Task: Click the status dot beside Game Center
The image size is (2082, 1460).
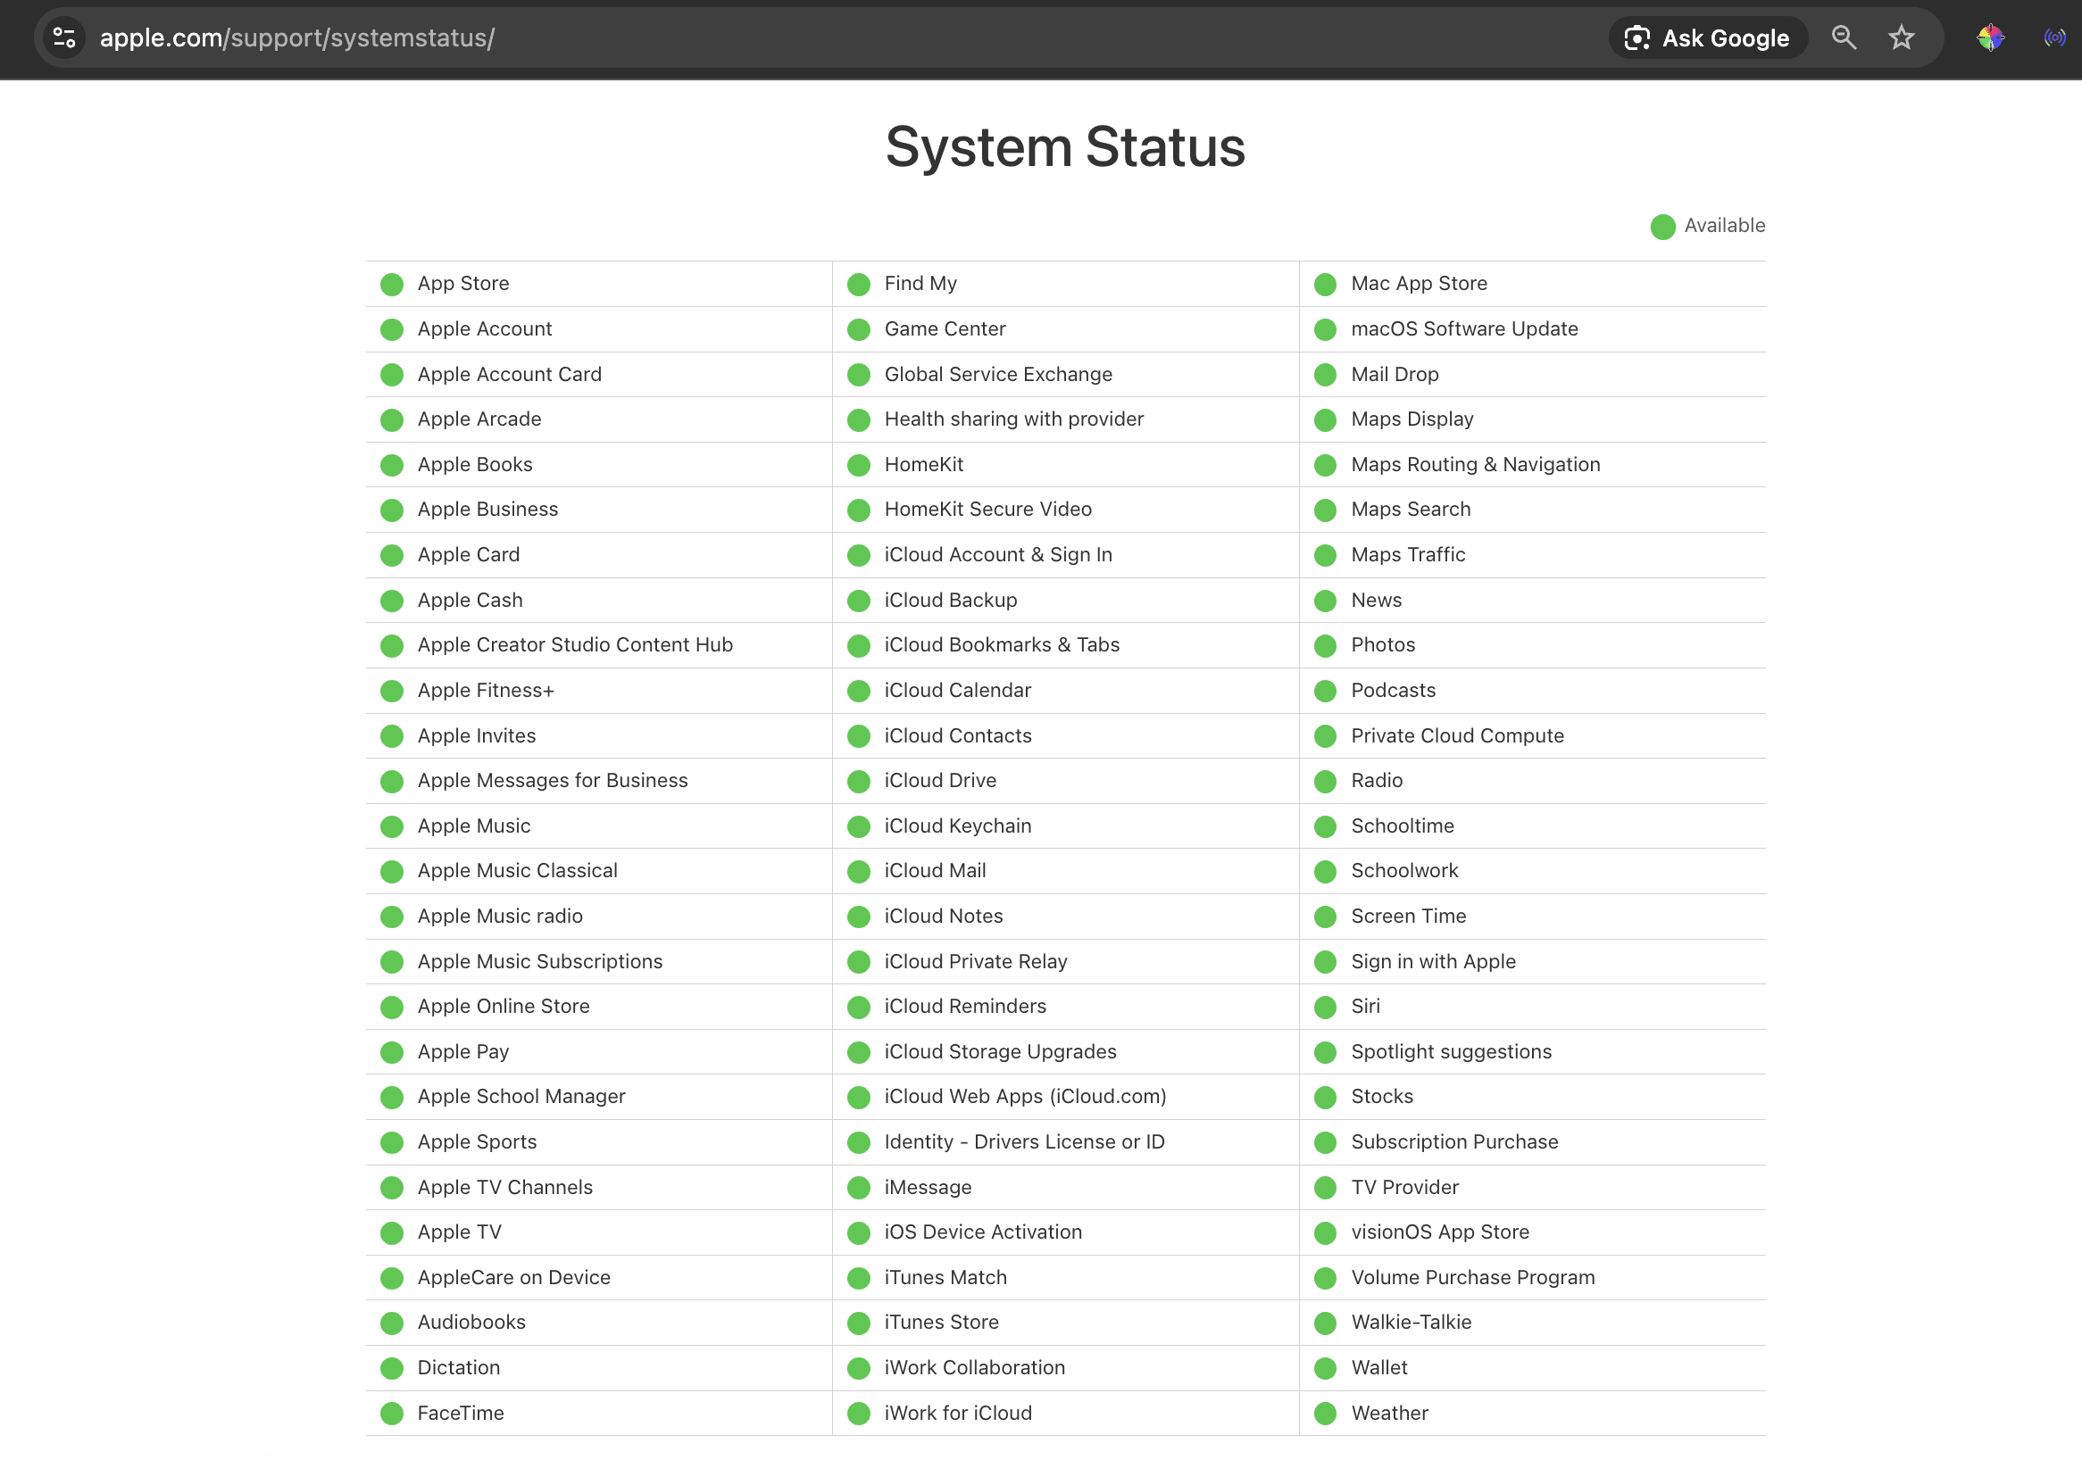Action: pyautogui.click(x=859, y=330)
